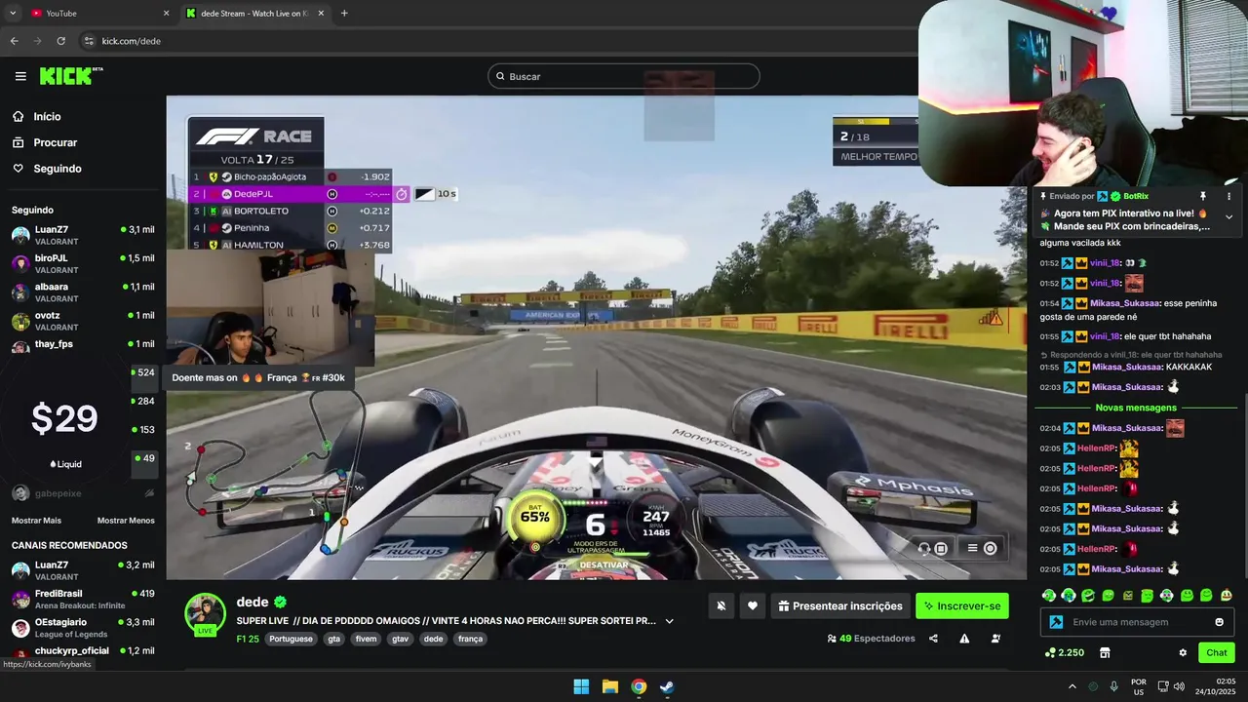Click the Inscrever-se subscribe button

click(x=962, y=606)
